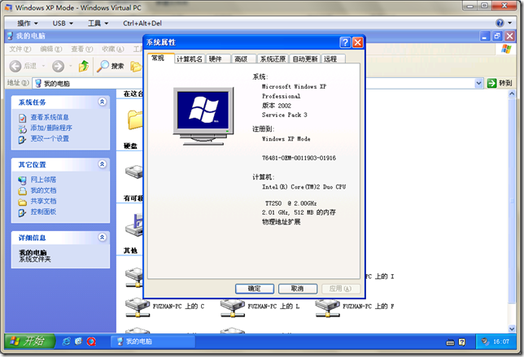Click the 网上邻居 icon
Screen dimensions: 524x357
[x=23, y=181]
